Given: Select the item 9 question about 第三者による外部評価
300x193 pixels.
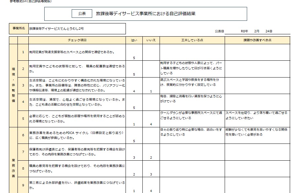Looking at the screenshot, I should click(77, 185).
